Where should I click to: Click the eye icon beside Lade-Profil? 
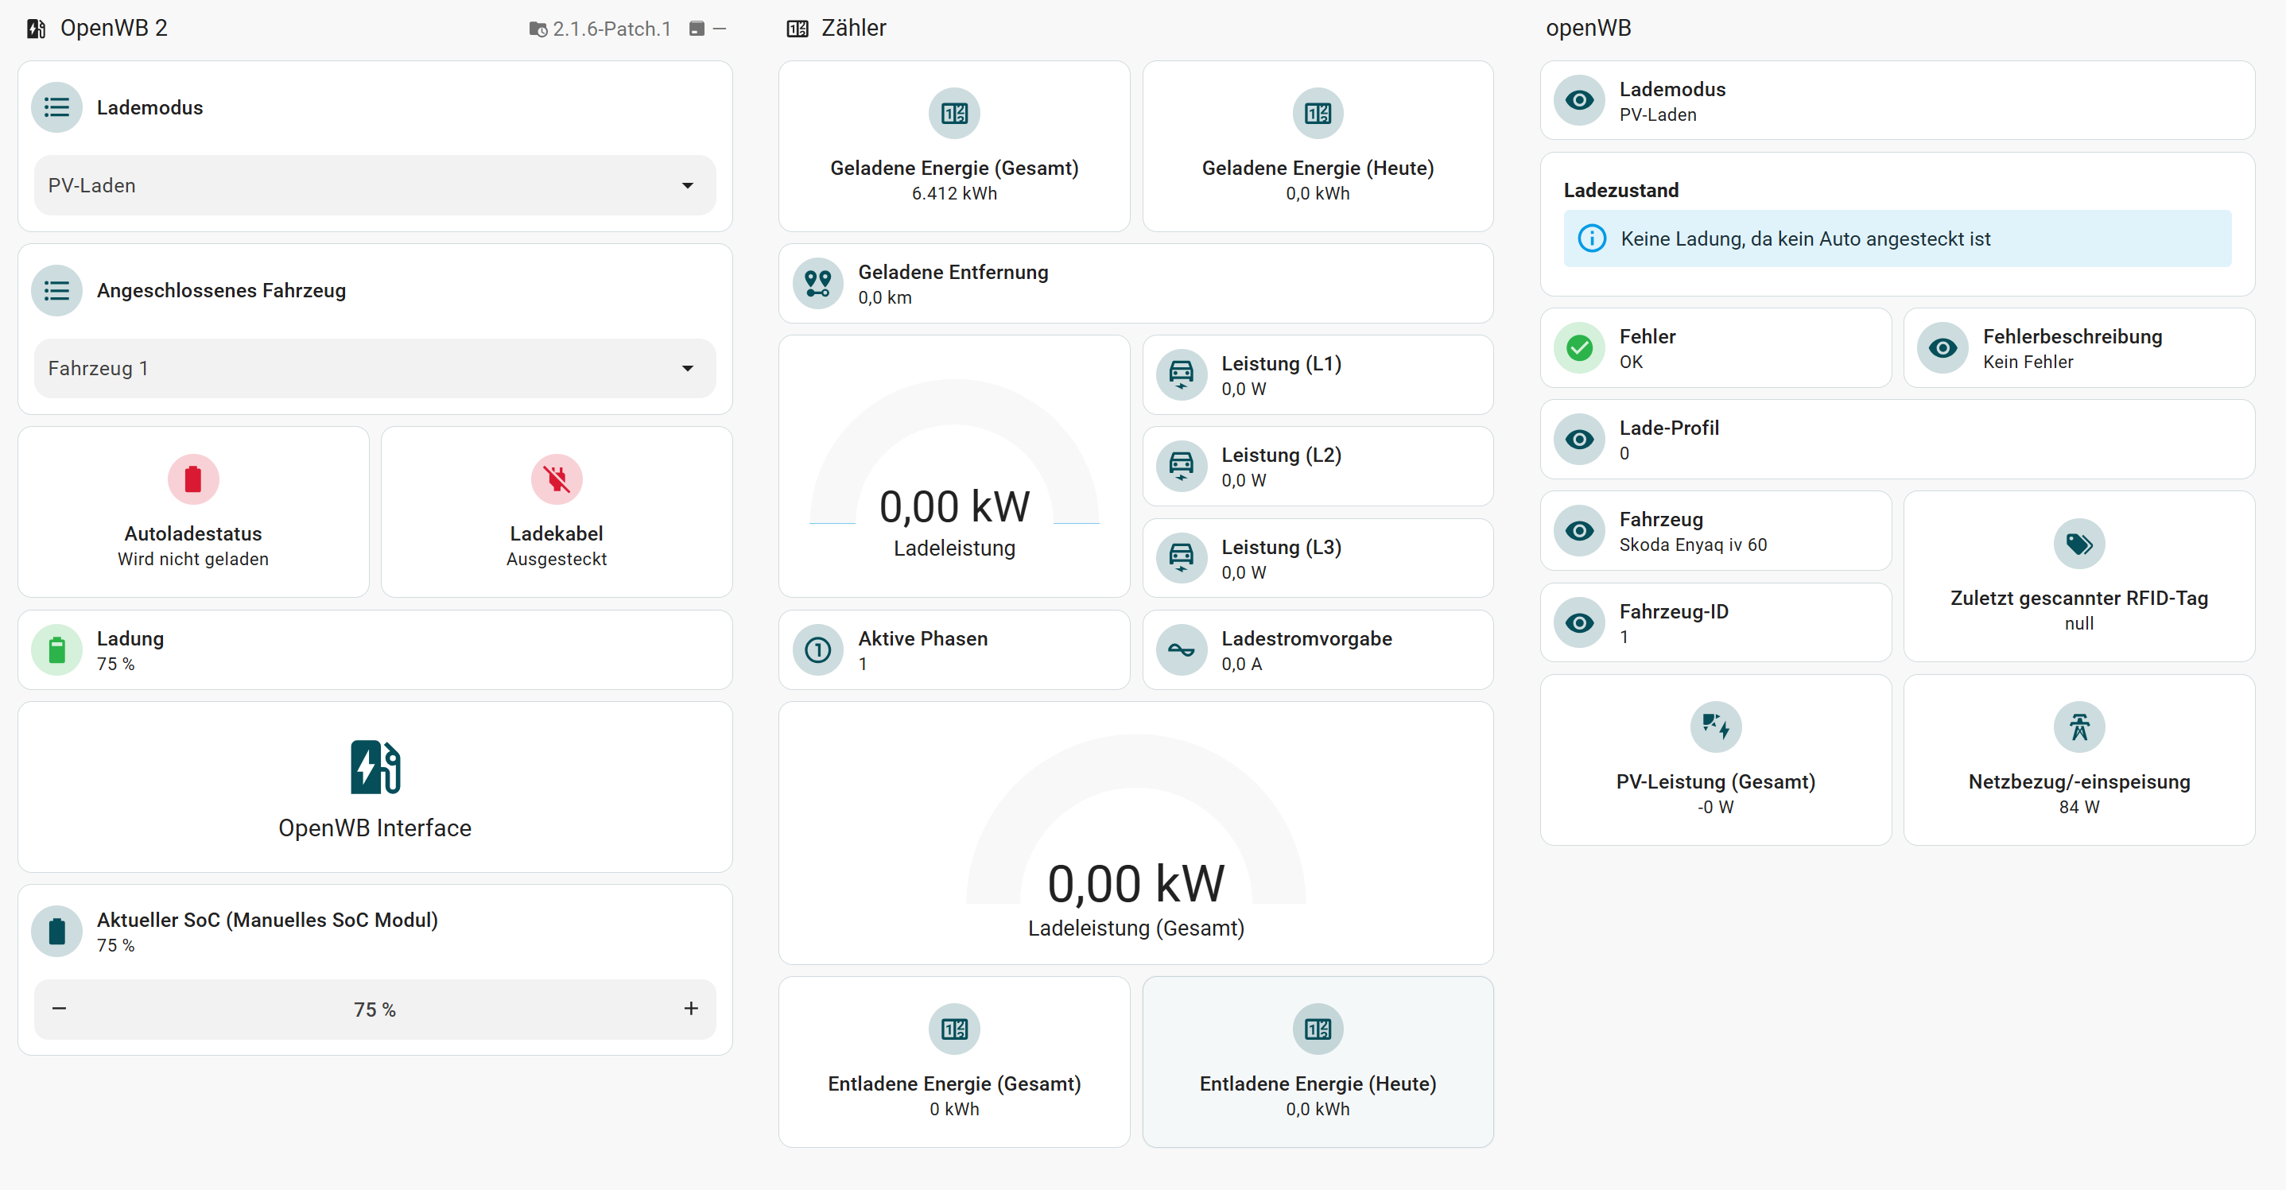[x=1578, y=440]
